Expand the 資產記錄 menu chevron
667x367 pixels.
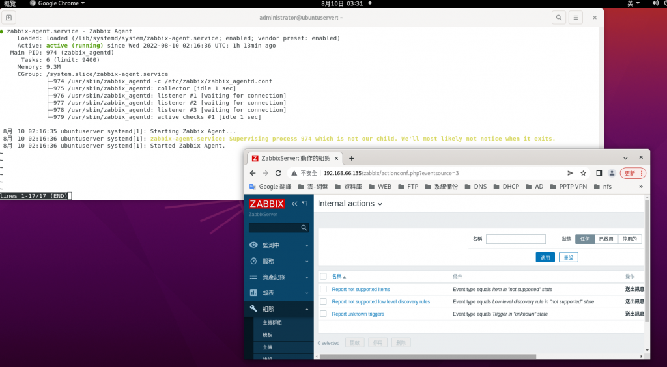point(307,277)
